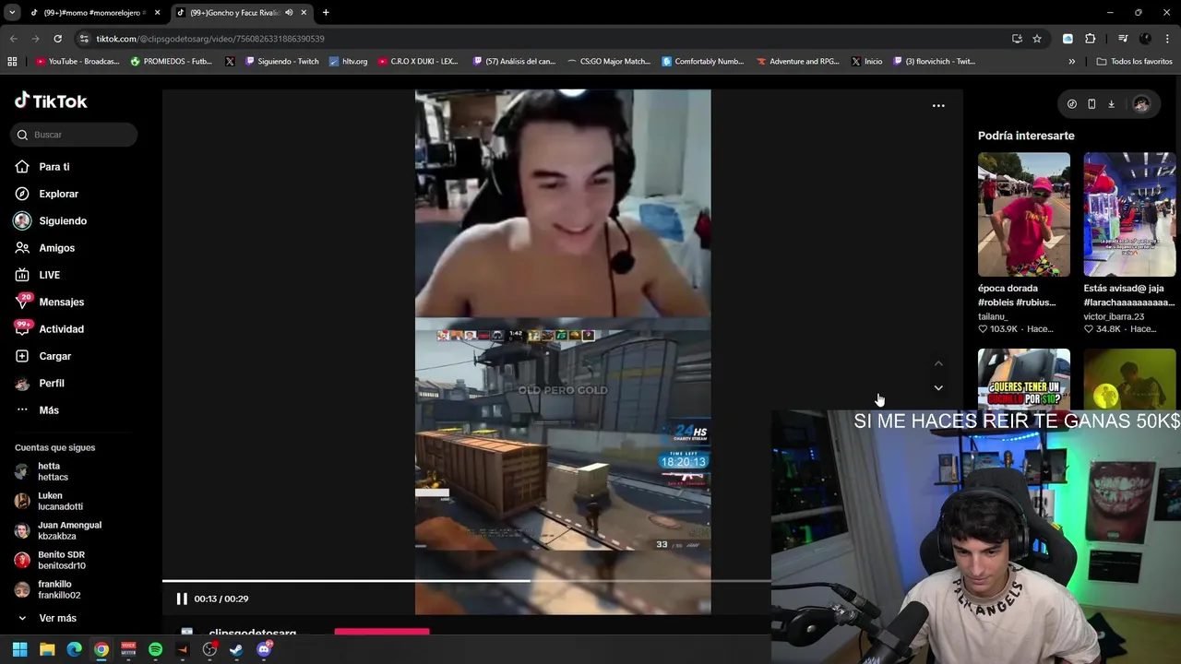1181x664 pixels.
Task: Open the TikTok profile avatar menu
Action: pos(1141,104)
